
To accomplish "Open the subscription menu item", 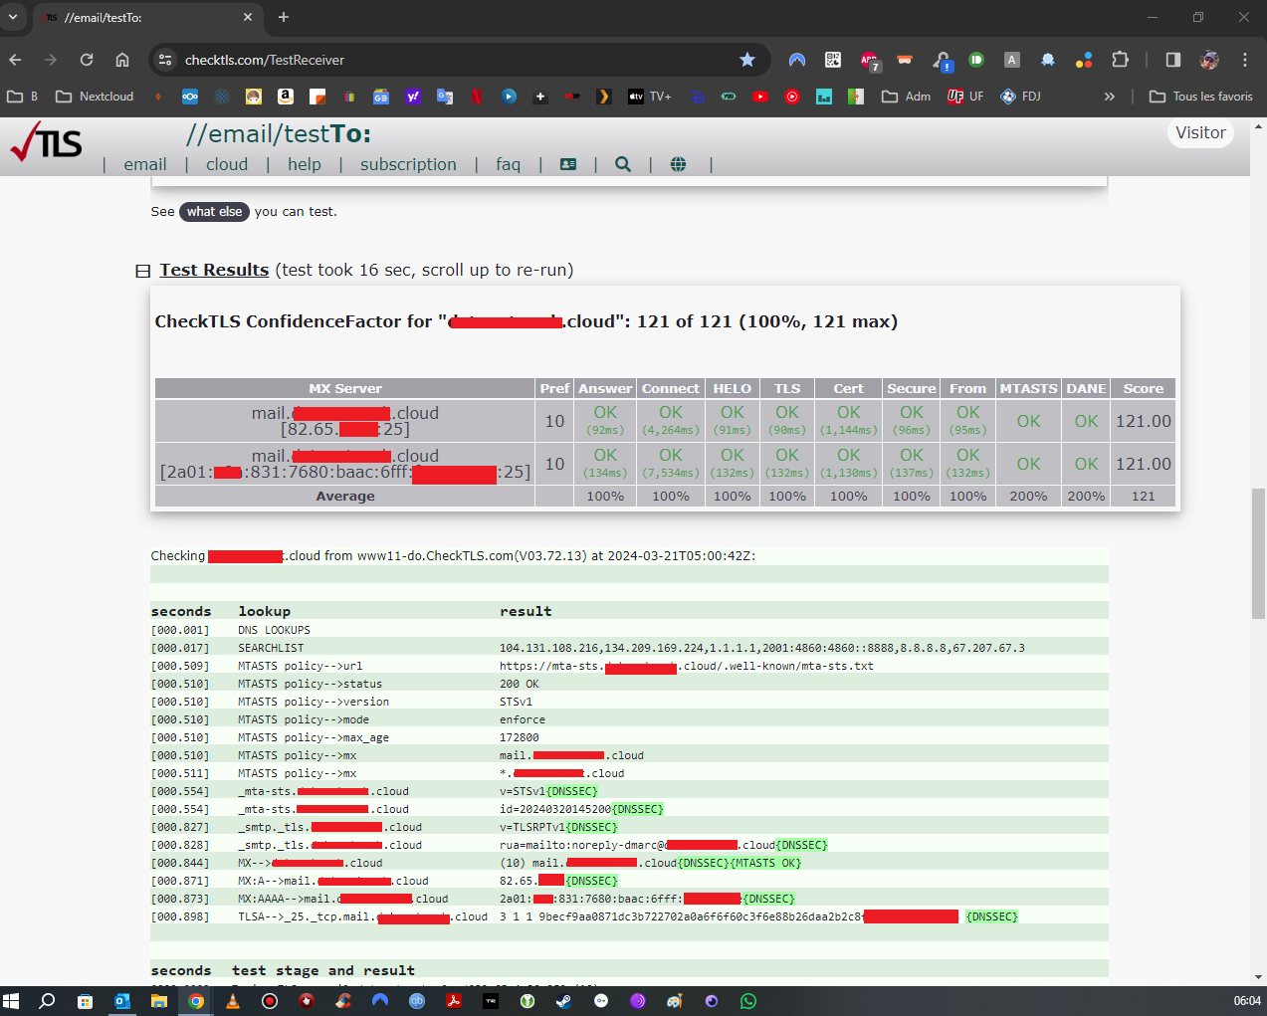I will pyautogui.click(x=408, y=164).
